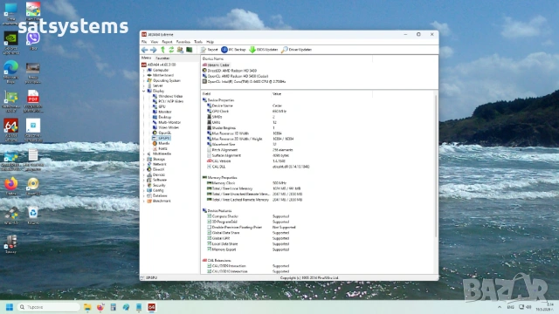Open BIOS Updates from toolbar
Image resolution: width=559 pixels, height=314 pixels.
click(264, 50)
